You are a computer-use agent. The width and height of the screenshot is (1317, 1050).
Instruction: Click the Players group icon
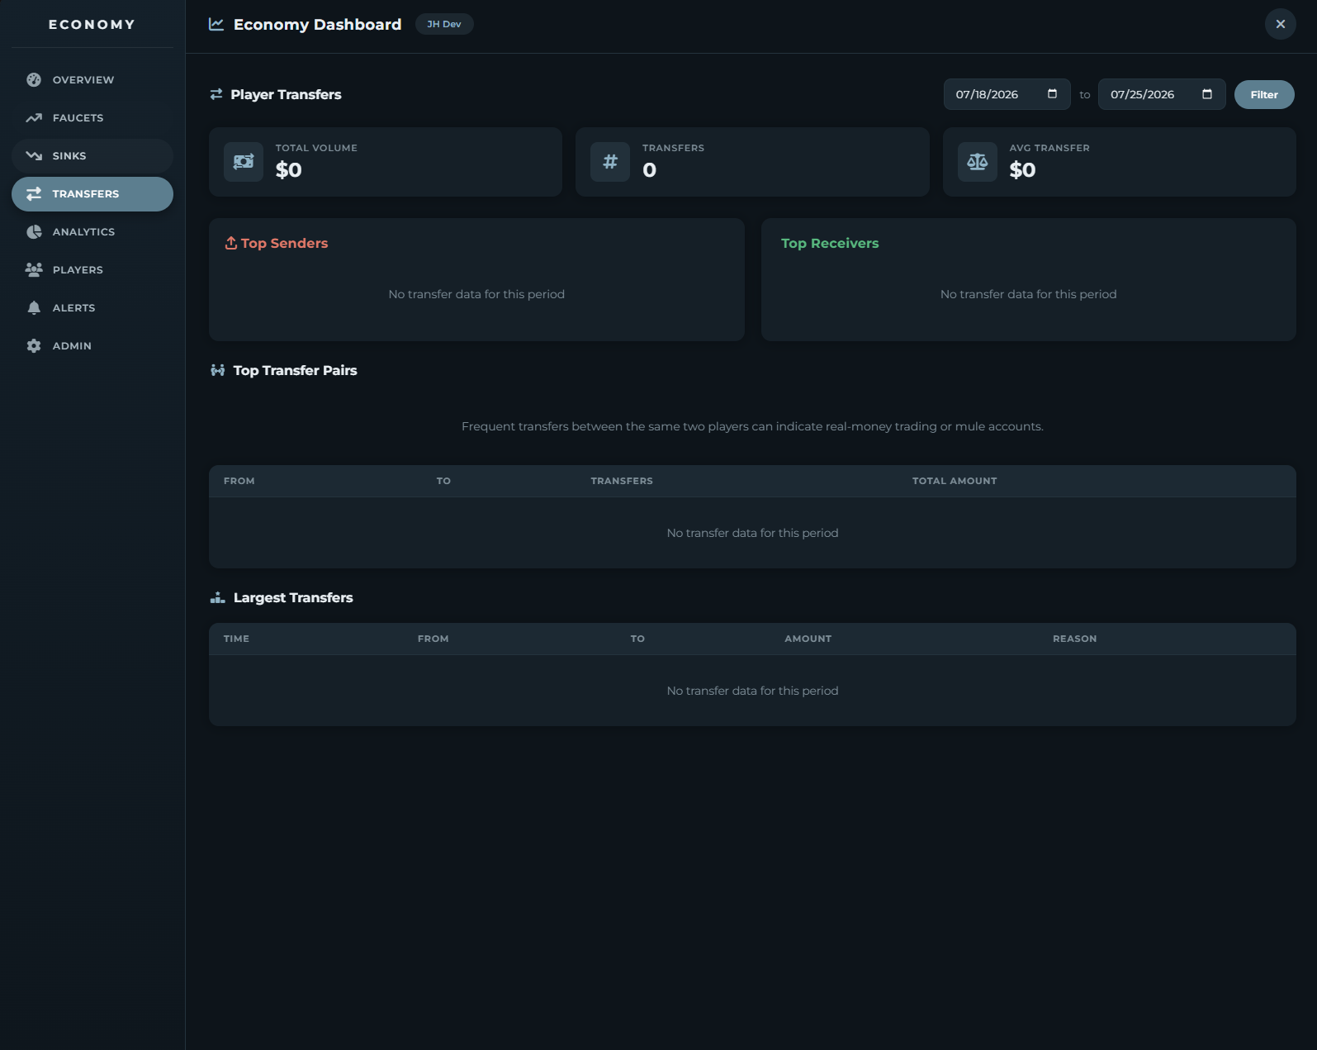pyautogui.click(x=34, y=270)
